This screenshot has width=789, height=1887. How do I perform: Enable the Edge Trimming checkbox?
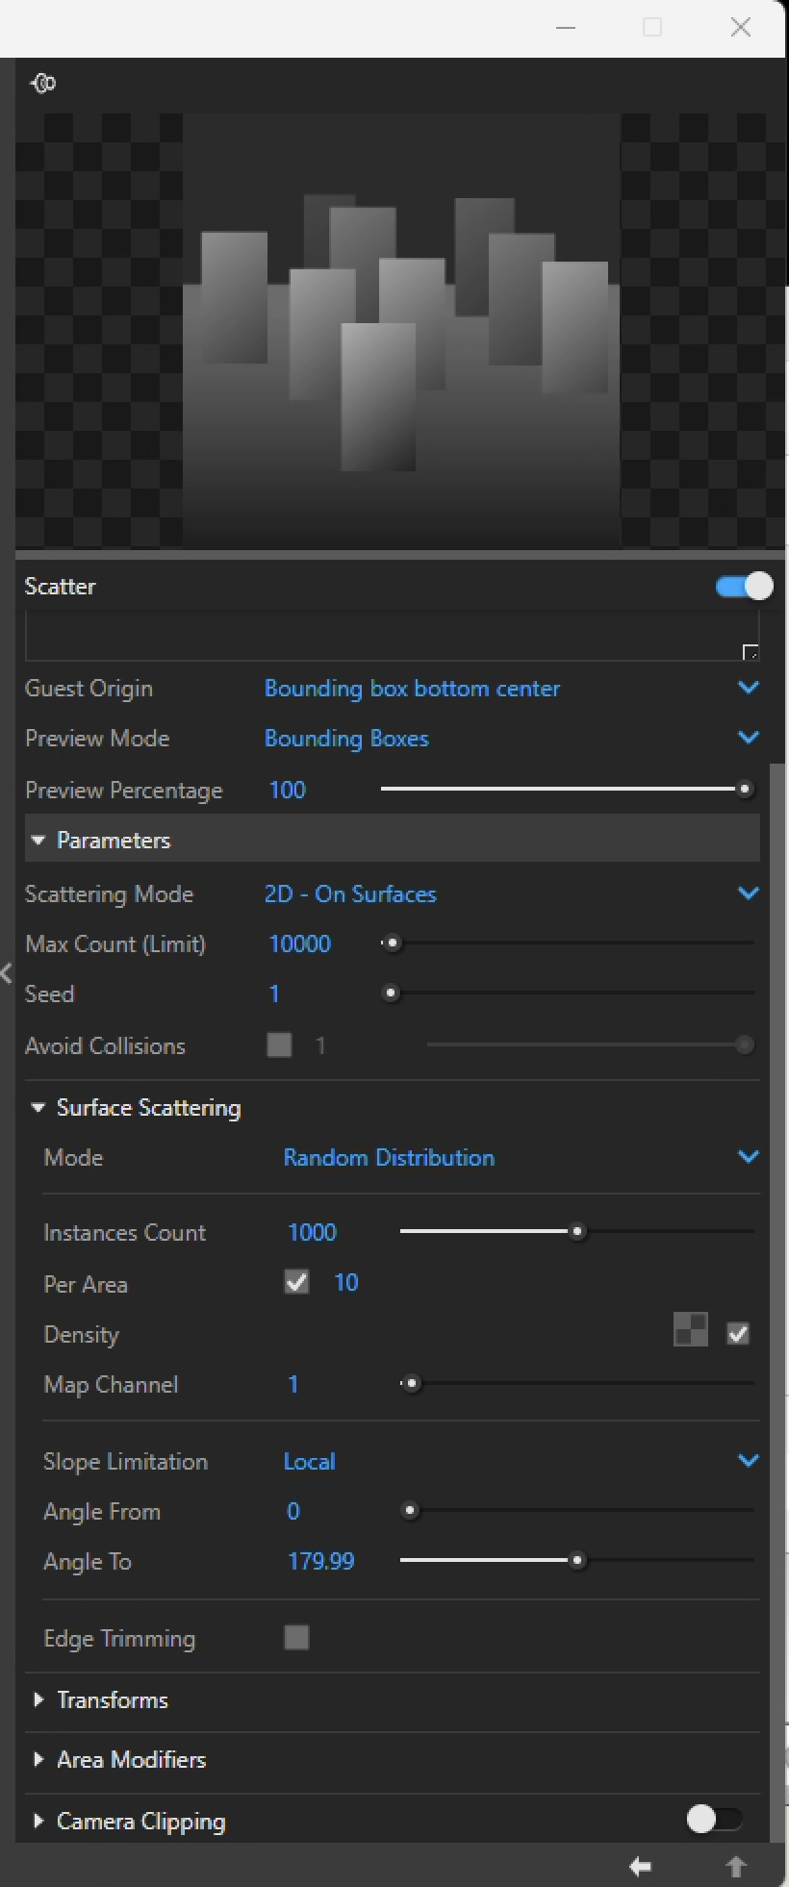pos(296,1637)
